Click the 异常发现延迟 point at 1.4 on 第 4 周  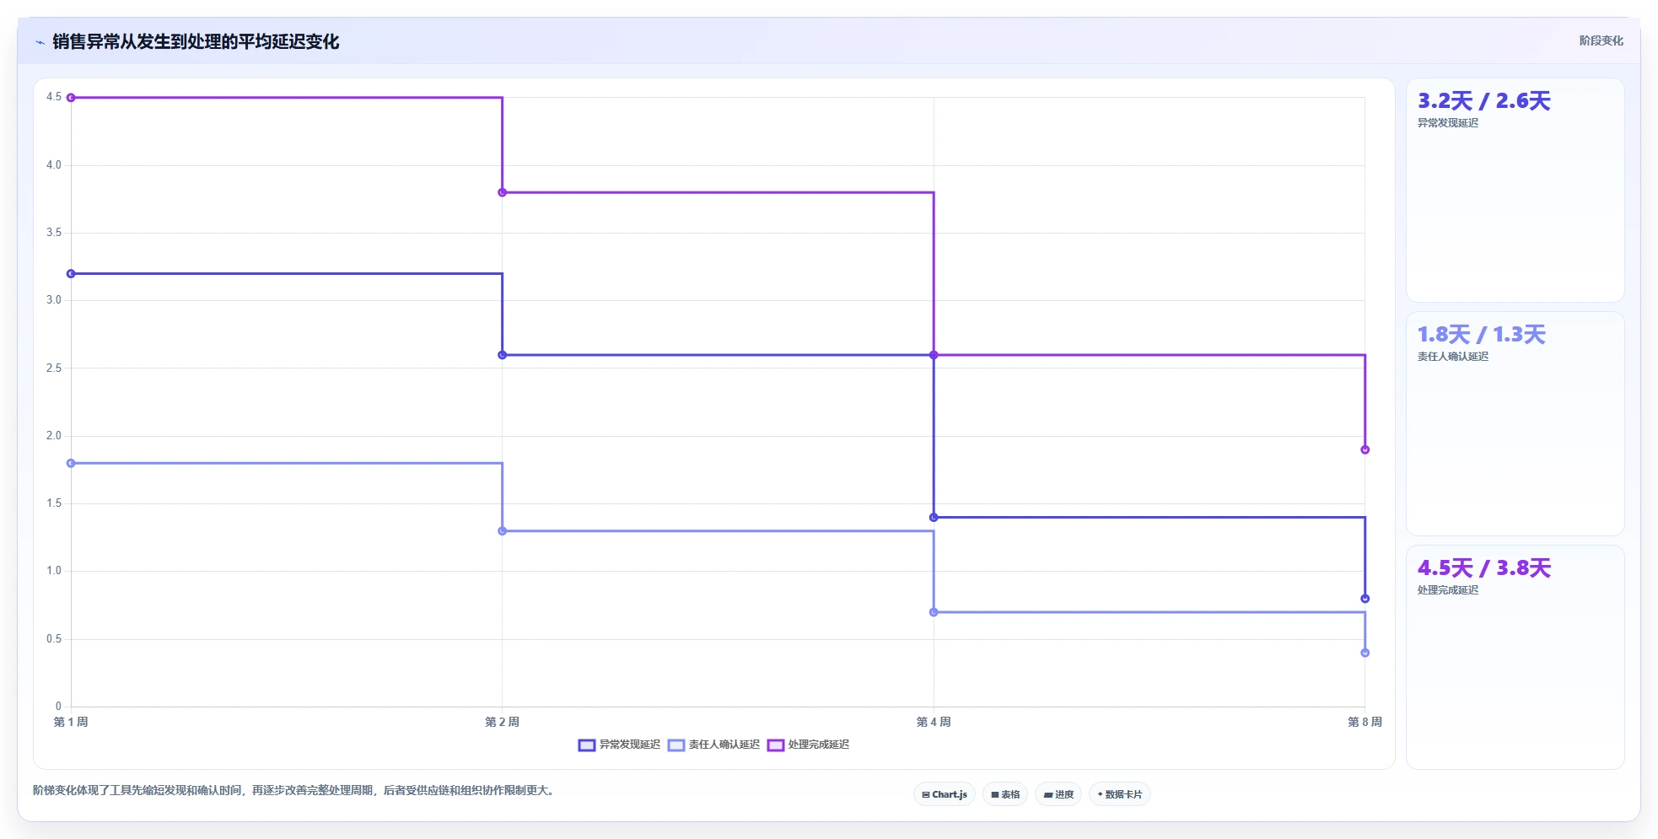pyautogui.click(x=934, y=517)
